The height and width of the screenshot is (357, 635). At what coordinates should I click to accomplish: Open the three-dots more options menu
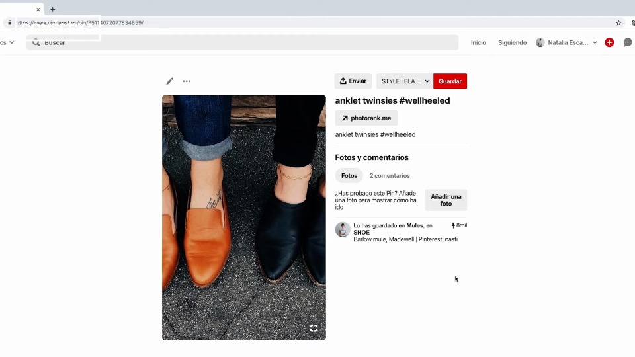pos(187,81)
